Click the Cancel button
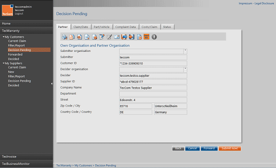Screen dimensions: 276x168 [x=192, y=148]
